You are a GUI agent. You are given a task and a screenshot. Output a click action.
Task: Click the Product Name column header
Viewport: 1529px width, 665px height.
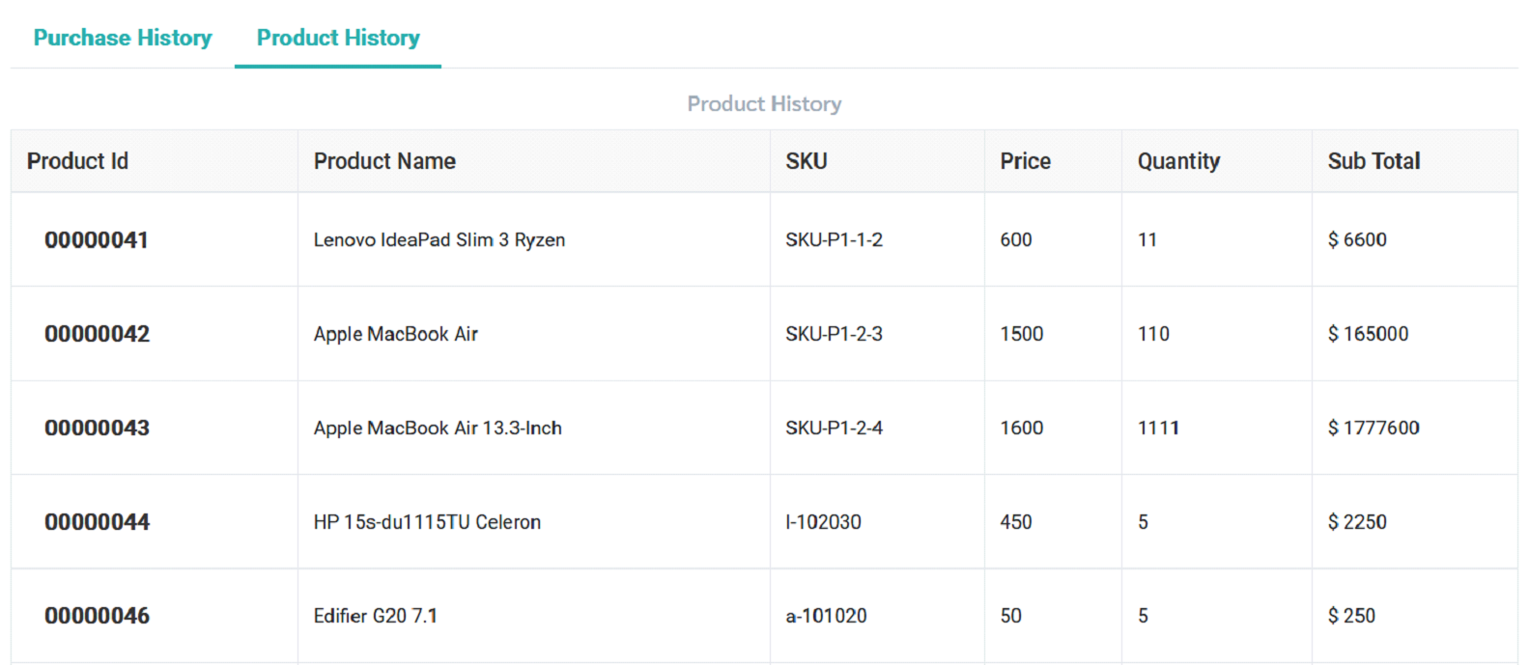click(384, 161)
